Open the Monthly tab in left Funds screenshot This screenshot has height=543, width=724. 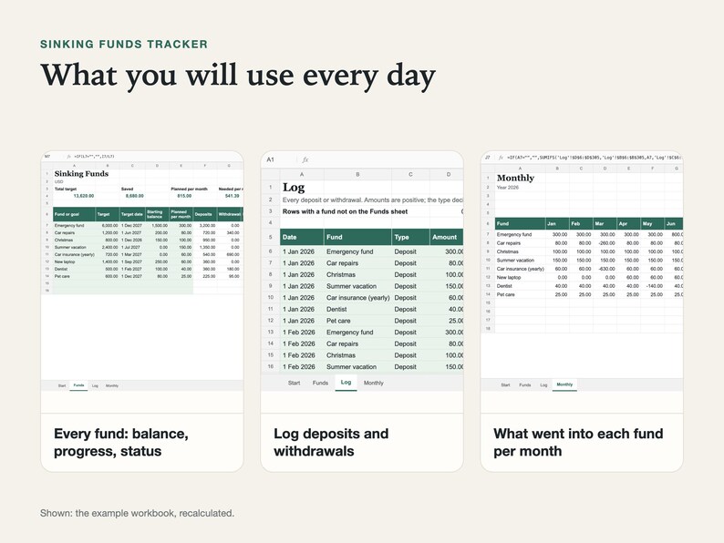click(x=112, y=385)
